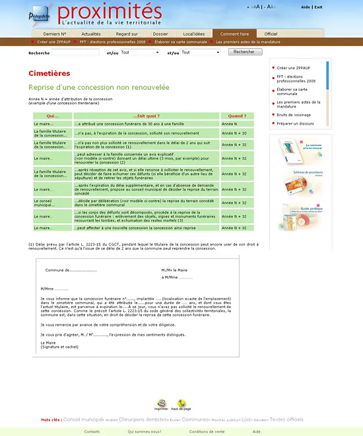Screen dimensions: 363x436
Task: Click keyword Conseil municipal
Action: [x=83, y=420]
